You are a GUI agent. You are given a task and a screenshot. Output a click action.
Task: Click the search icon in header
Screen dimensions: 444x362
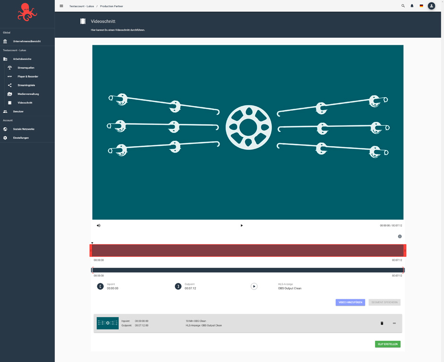[x=403, y=6]
